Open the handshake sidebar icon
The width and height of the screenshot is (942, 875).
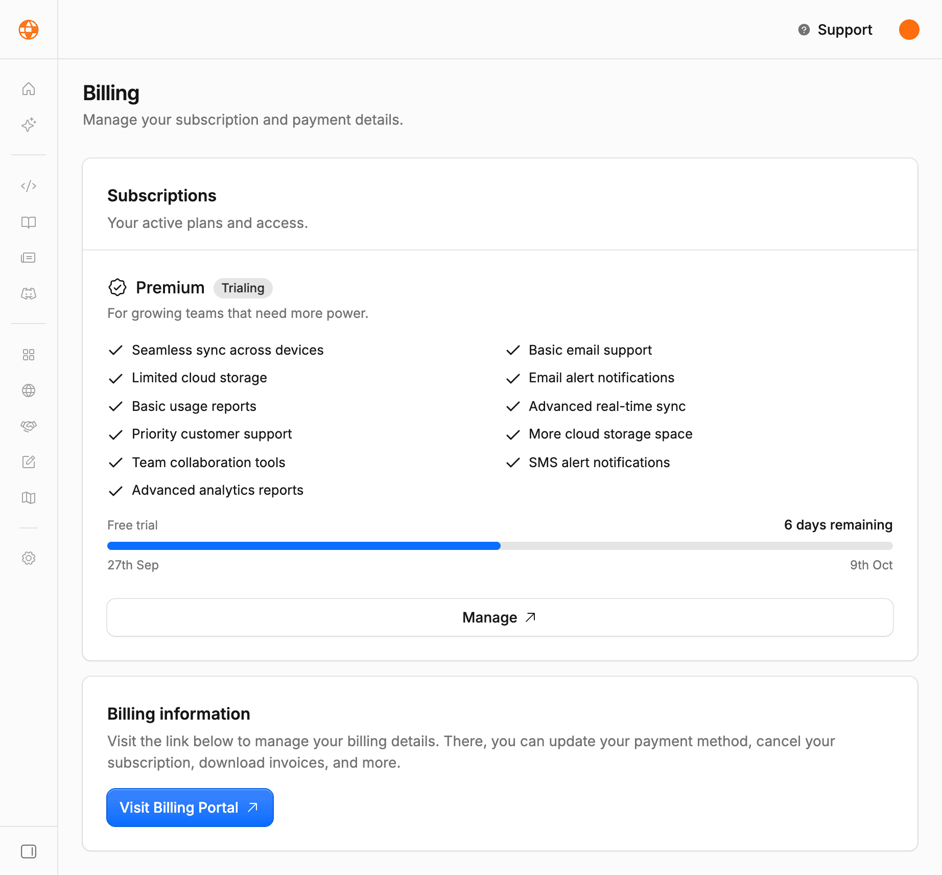pos(29,426)
